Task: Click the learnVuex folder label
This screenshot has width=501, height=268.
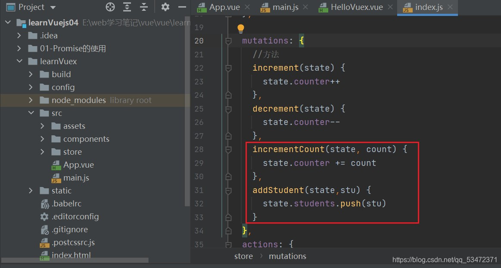Action: pyautogui.click(x=59, y=61)
